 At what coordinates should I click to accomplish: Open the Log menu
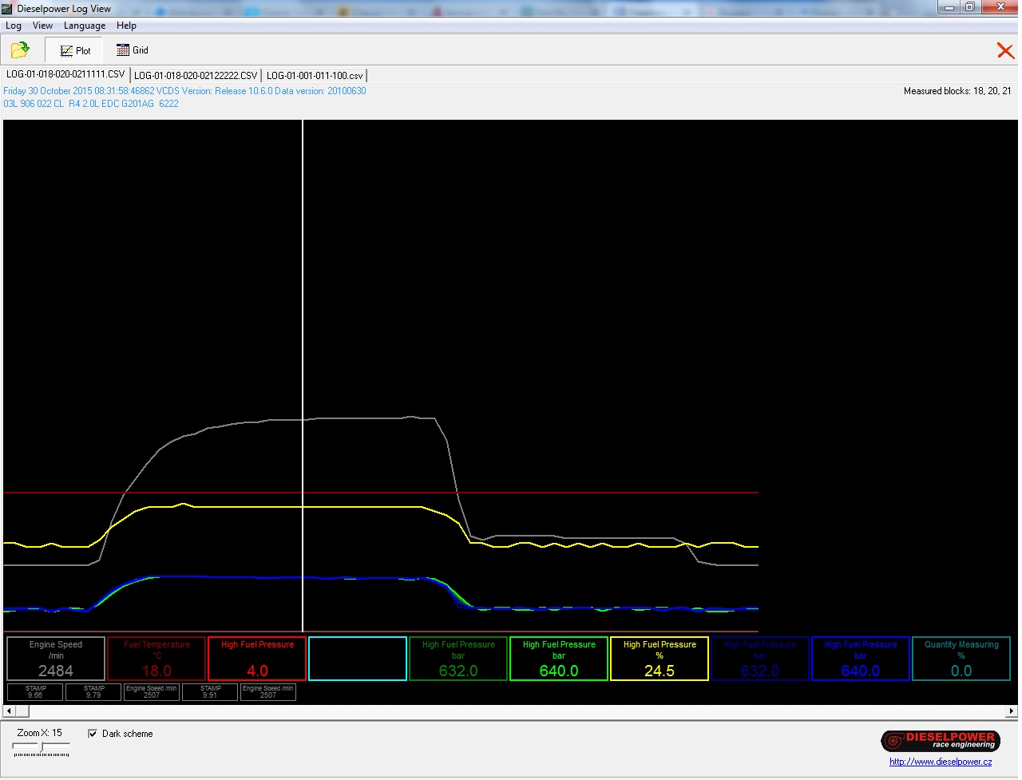tap(14, 26)
